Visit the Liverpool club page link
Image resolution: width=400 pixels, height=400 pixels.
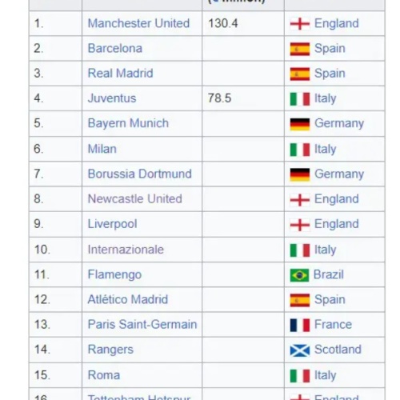pyautogui.click(x=112, y=224)
